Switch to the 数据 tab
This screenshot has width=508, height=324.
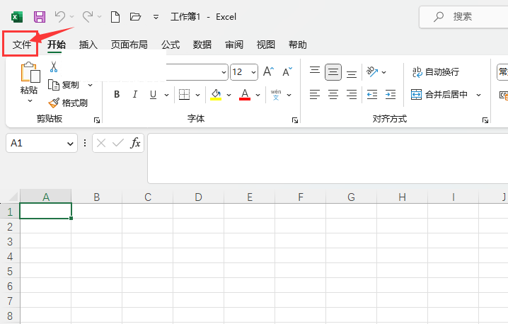click(x=202, y=45)
